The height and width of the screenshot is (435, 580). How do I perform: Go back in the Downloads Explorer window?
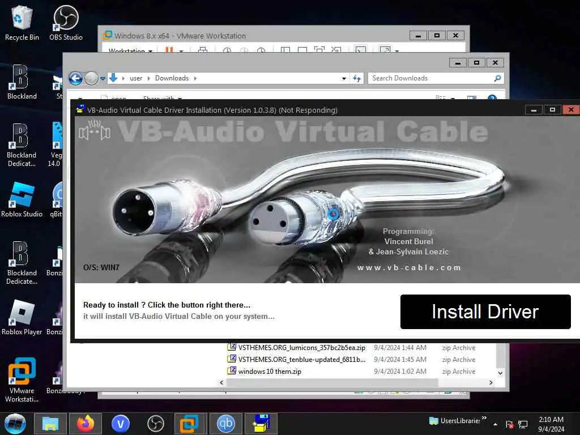75,78
